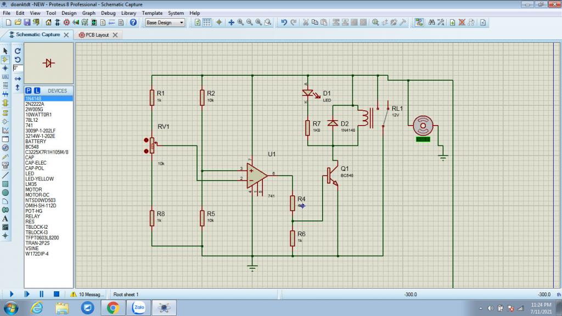The width and height of the screenshot is (562, 316).
Task: Select the Component mode tool
Action: [5, 59]
